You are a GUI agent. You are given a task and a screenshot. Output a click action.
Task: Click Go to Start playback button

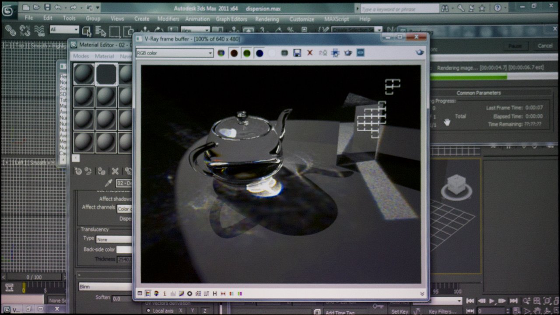[470, 301]
